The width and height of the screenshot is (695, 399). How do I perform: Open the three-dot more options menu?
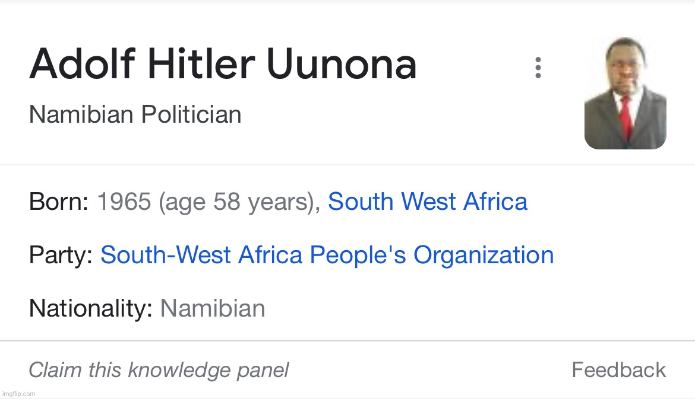point(538,68)
